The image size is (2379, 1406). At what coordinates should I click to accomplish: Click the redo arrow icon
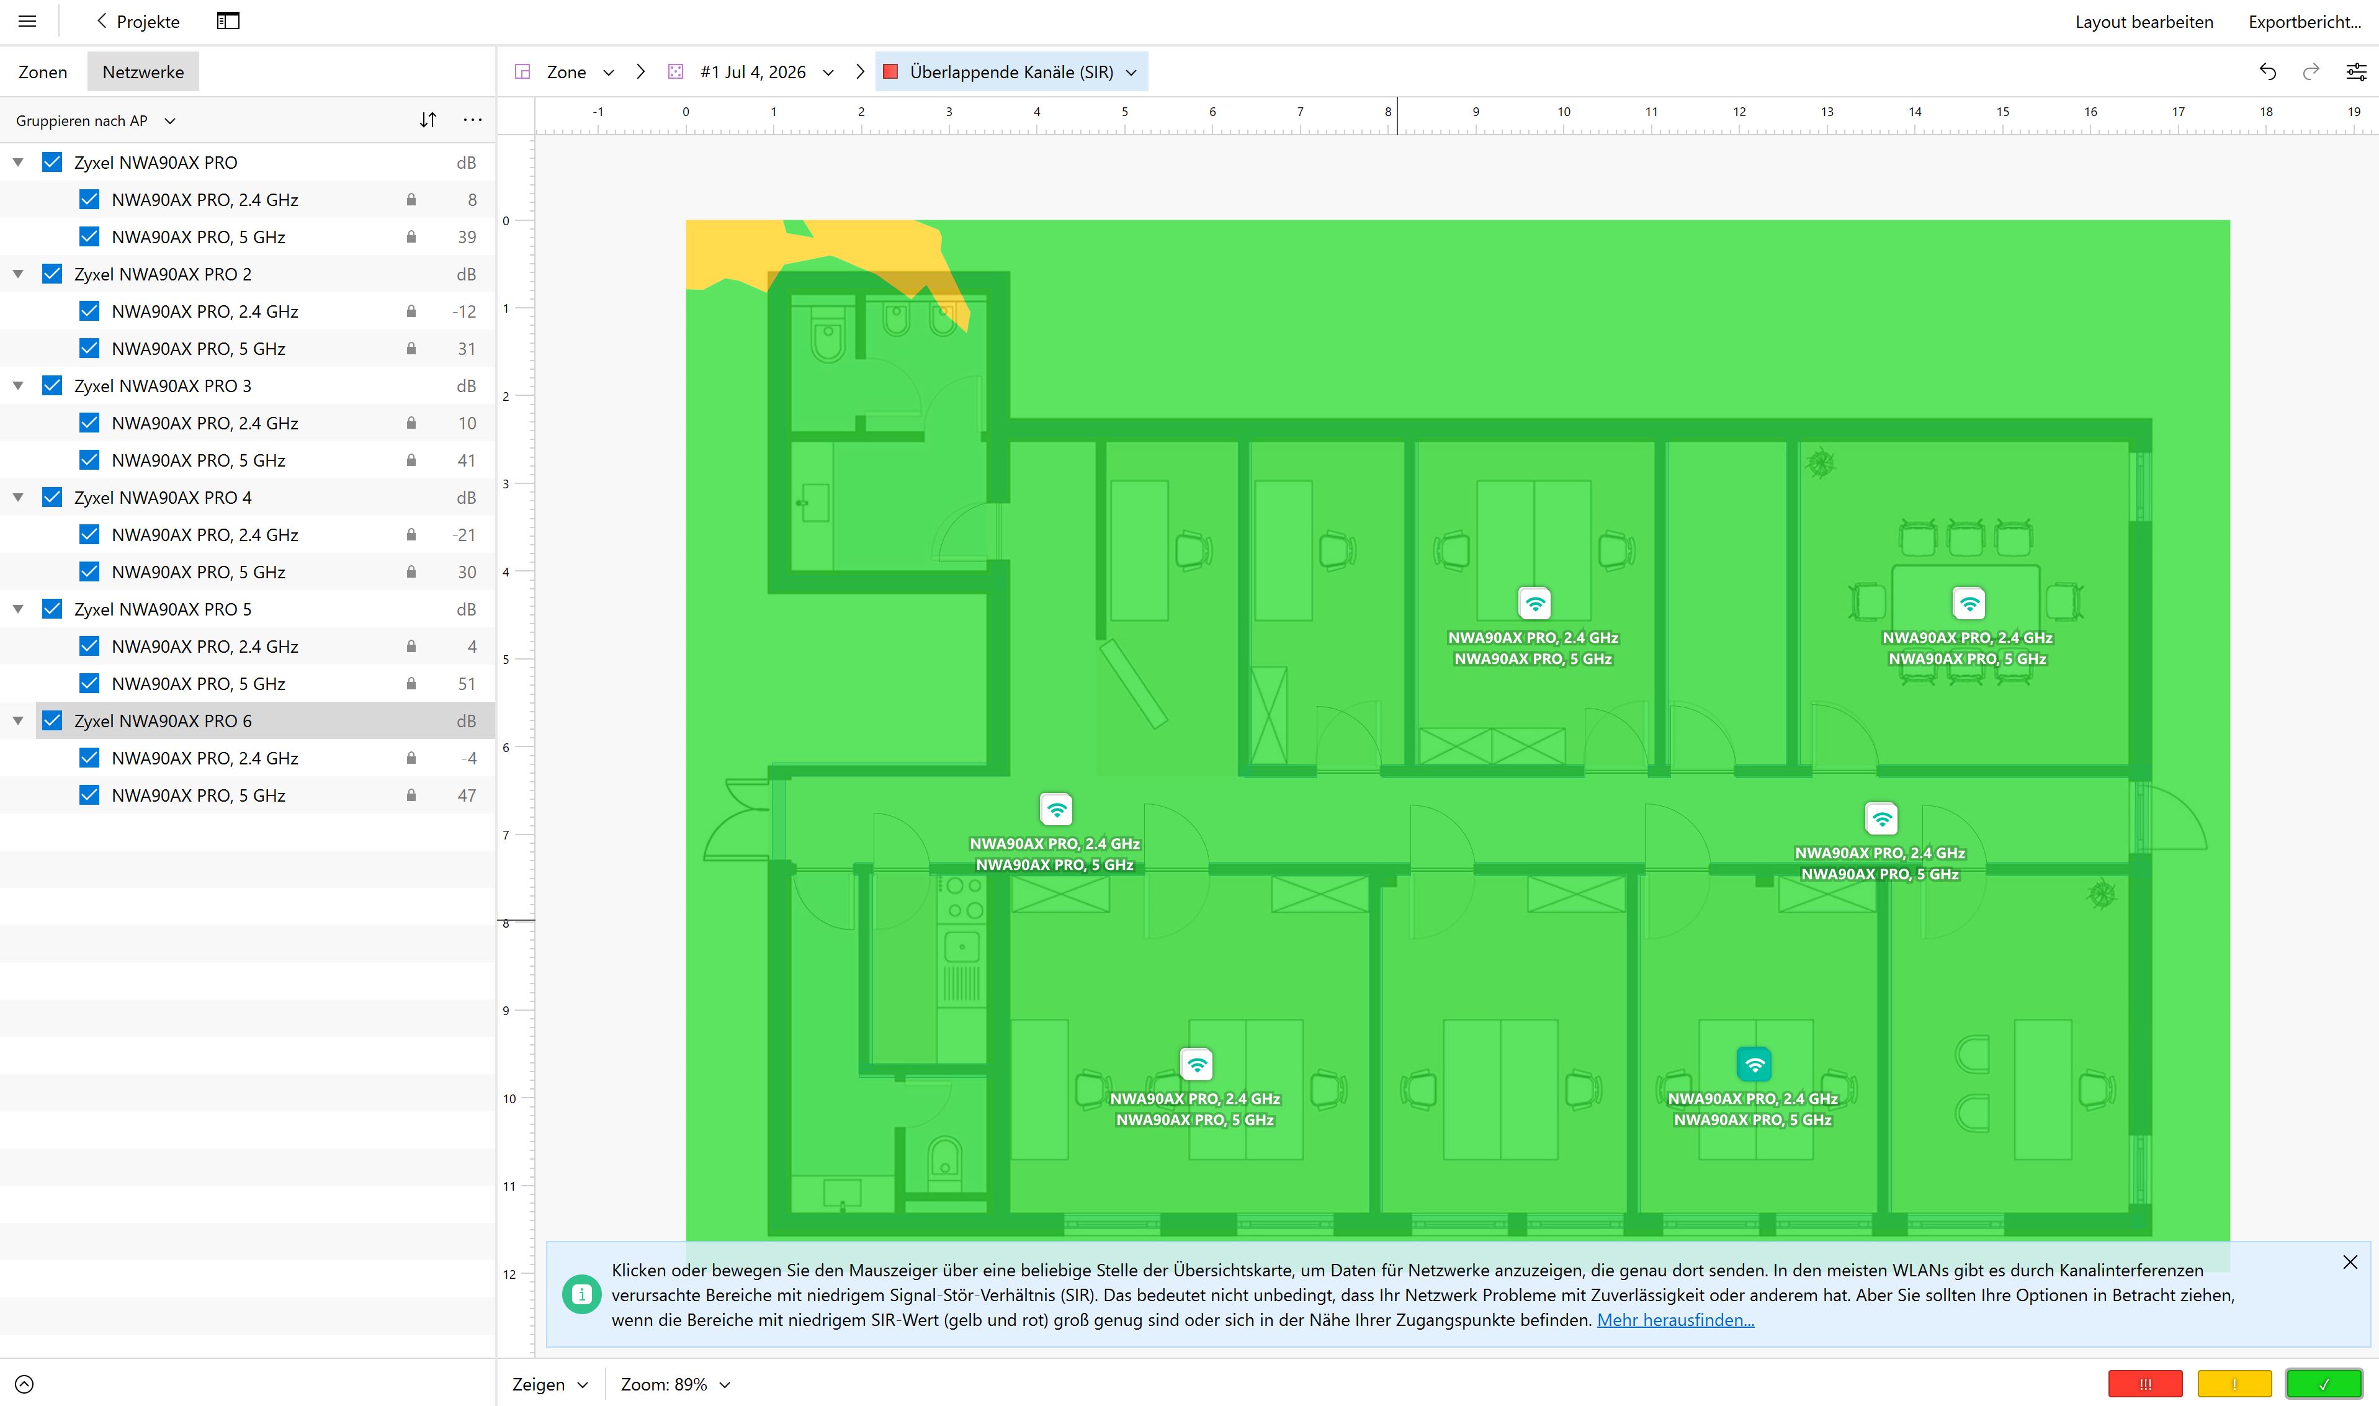pyautogui.click(x=2311, y=72)
